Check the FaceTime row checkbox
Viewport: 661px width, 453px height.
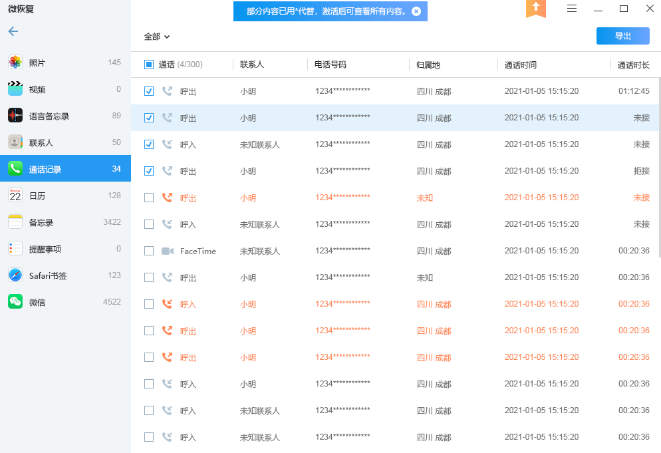point(149,251)
